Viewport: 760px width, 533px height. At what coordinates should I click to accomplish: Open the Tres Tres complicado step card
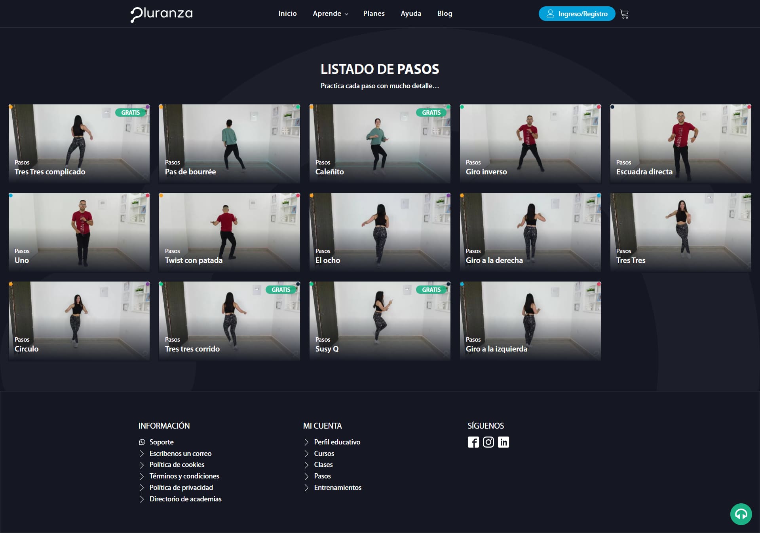79,144
